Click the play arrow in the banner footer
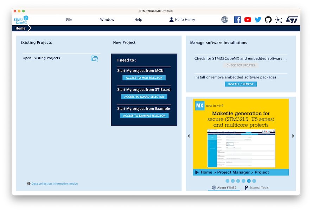Screen dimensions: 312x211 pos(197,172)
